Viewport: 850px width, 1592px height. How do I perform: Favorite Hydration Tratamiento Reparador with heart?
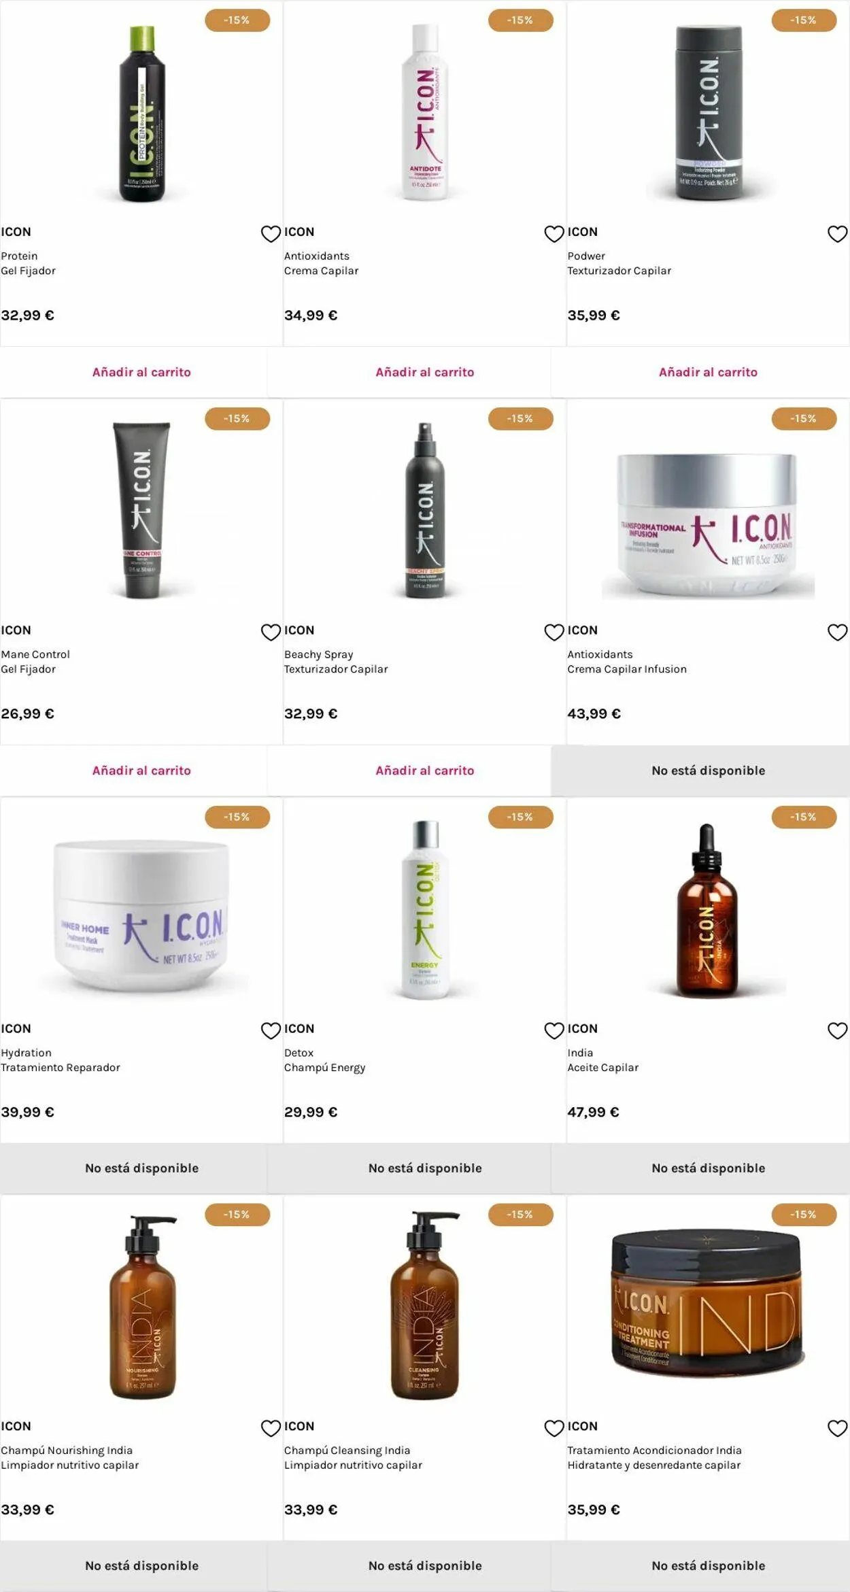[x=271, y=1031]
